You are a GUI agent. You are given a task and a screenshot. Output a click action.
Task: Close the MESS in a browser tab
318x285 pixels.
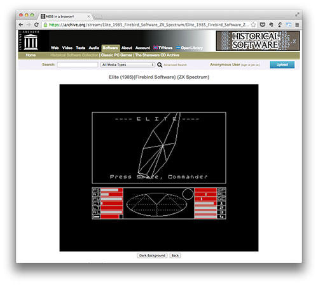88,17
